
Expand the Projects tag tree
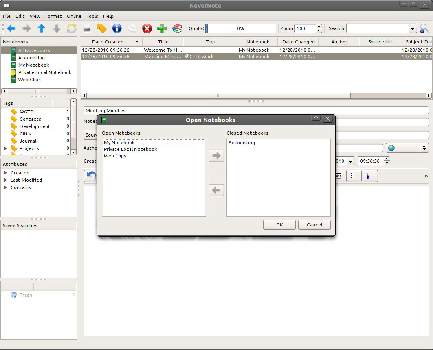click(5, 148)
